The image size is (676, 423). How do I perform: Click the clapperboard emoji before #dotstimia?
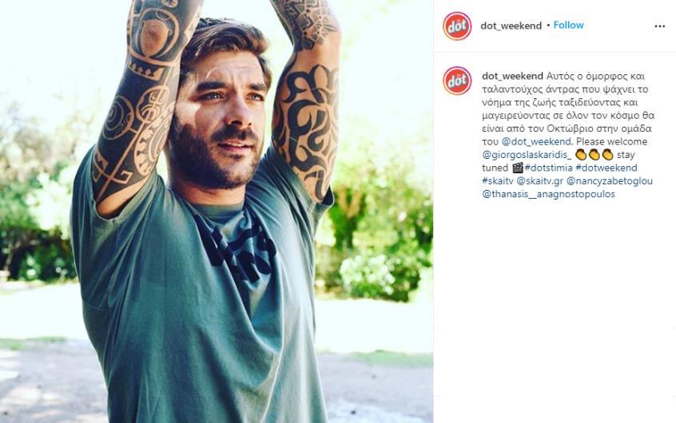(x=517, y=168)
